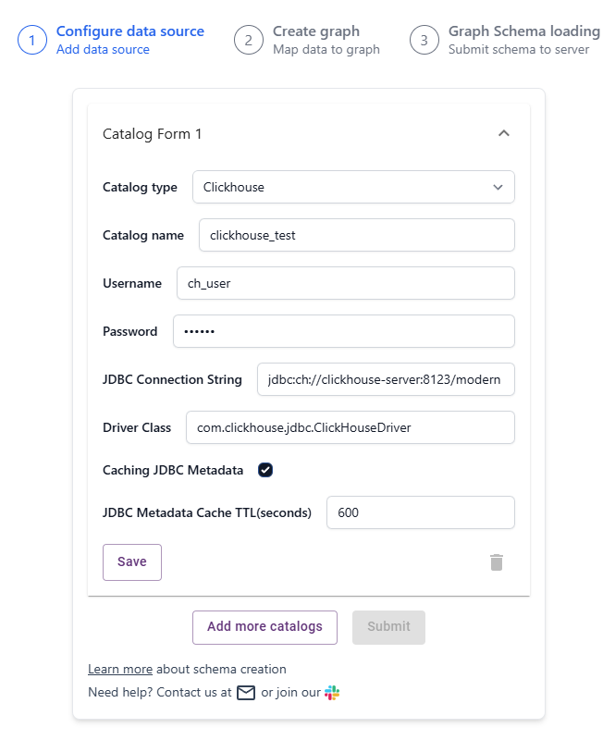The height and width of the screenshot is (740, 615).
Task: Click step 2 circle indicator
Action: [x=248, y=40]
